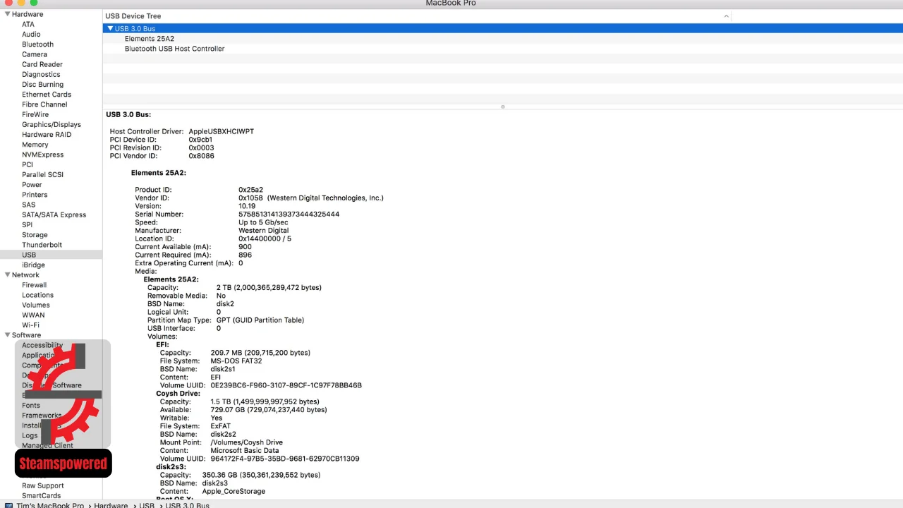Click Hardware in the bottom path bar
Screen dimensions: 903x508
pyautogui.click(x=111, y=505)
